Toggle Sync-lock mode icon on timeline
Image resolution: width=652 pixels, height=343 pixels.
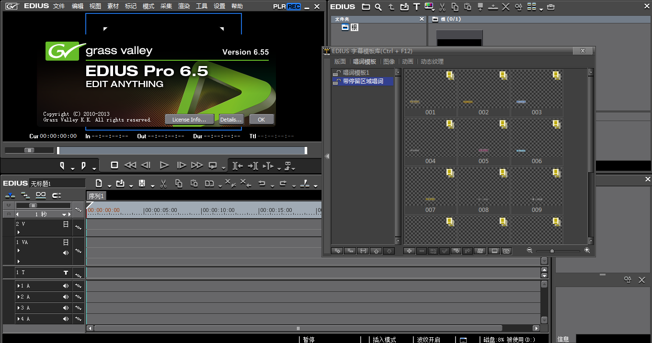[x=25, y=195]
